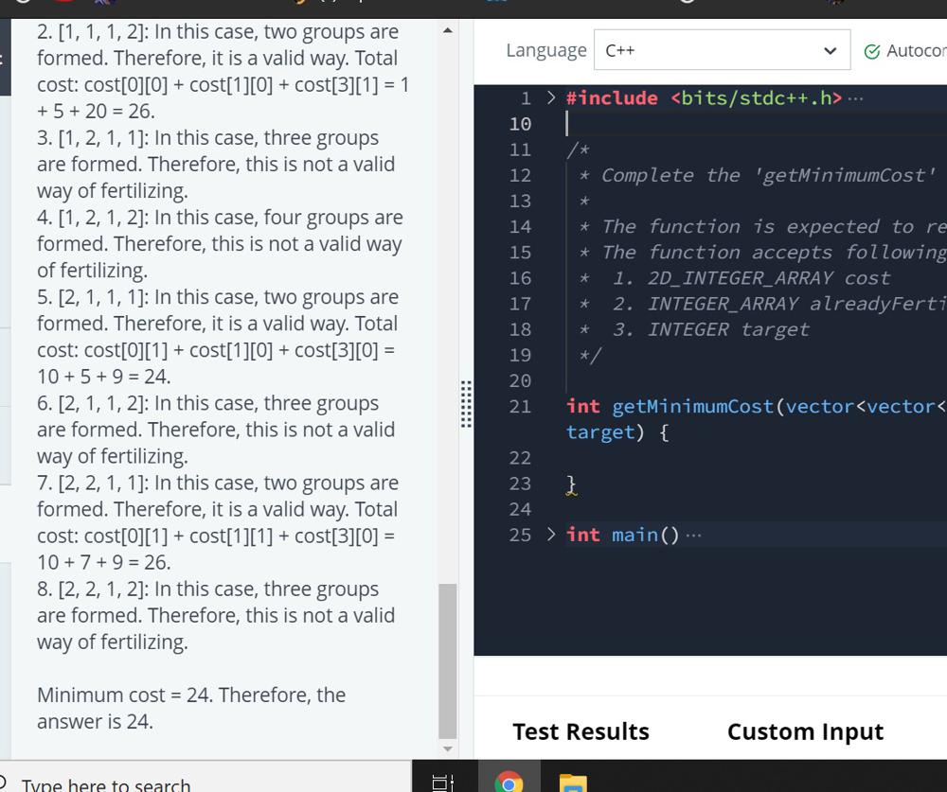Image resolution: width=947 pixels, height=792 pixels.
Task: Click the problem panel scrollbar thumb
Action: (x=448, y=661)
